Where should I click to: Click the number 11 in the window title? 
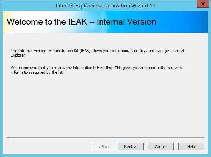152,6
